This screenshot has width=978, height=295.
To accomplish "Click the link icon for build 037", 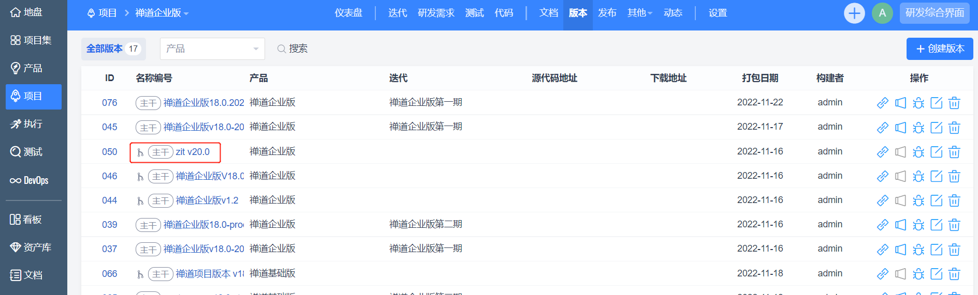I will click(x=883, y=249).
